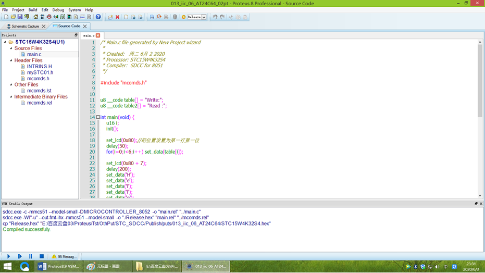Float the Projects panel using its icon
The image size is (485, 273).
tap(76, 35)
